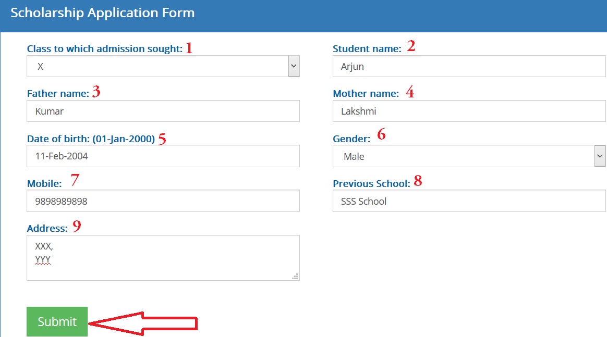The width and height of the screenshot is (607, 337).
Task: Open the class admission dropdown arrow
Action: (x=294, y=66)
